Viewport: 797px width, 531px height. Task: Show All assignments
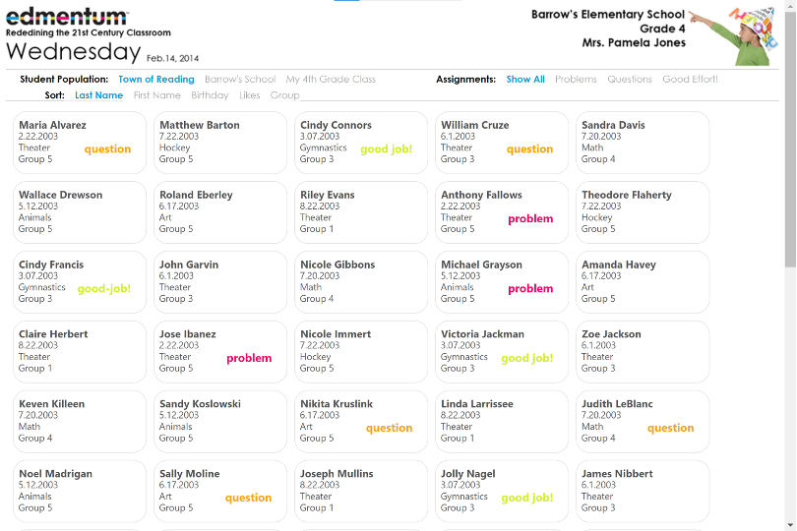click(x=525, y=80)
